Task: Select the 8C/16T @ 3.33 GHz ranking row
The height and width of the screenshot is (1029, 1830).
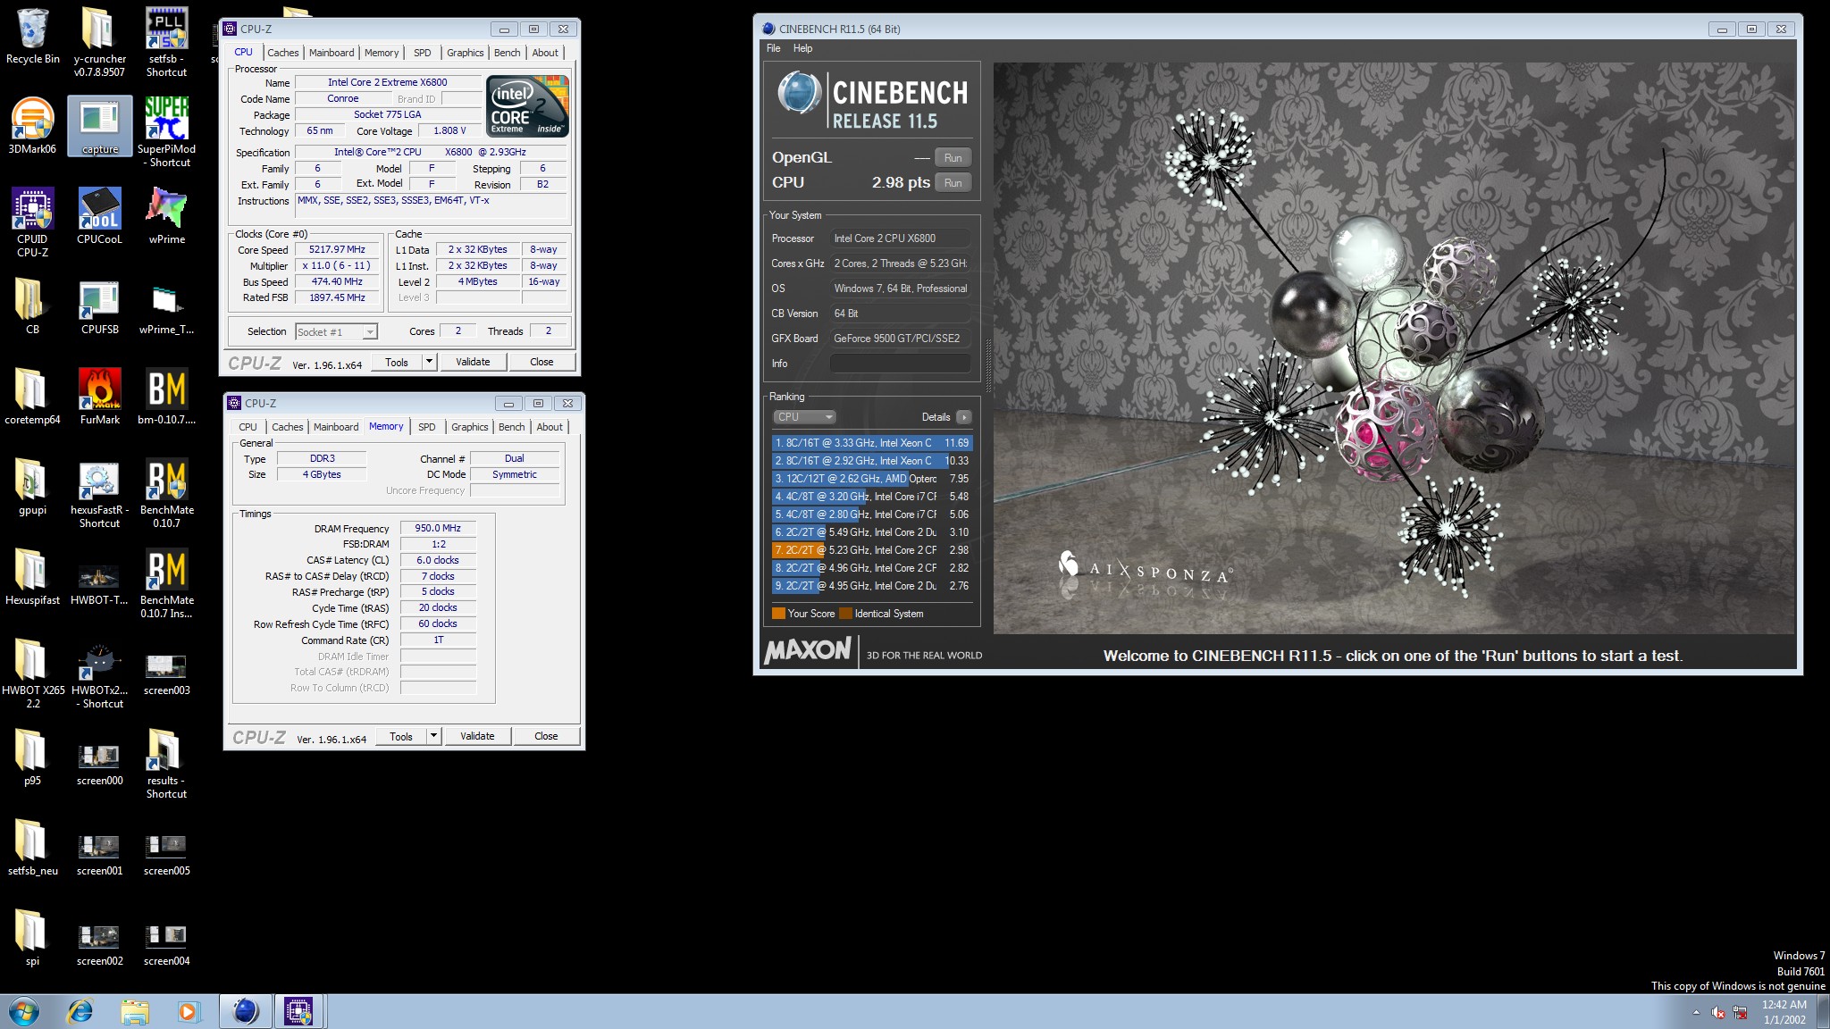Action: 871,443
